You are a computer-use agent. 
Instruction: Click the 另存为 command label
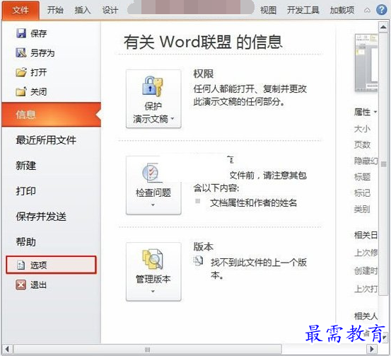(x=42, y=52)
